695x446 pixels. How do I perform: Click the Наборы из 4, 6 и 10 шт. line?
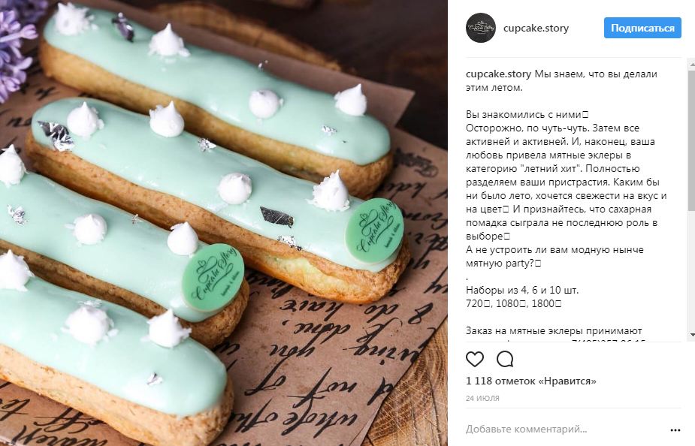pyautogui.click(x=522, y=291)
